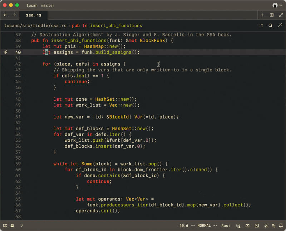The image size is (286, 231).
Task: Click line number 42 in gutter
Action: pyautogui.click(x=18, y=64)
